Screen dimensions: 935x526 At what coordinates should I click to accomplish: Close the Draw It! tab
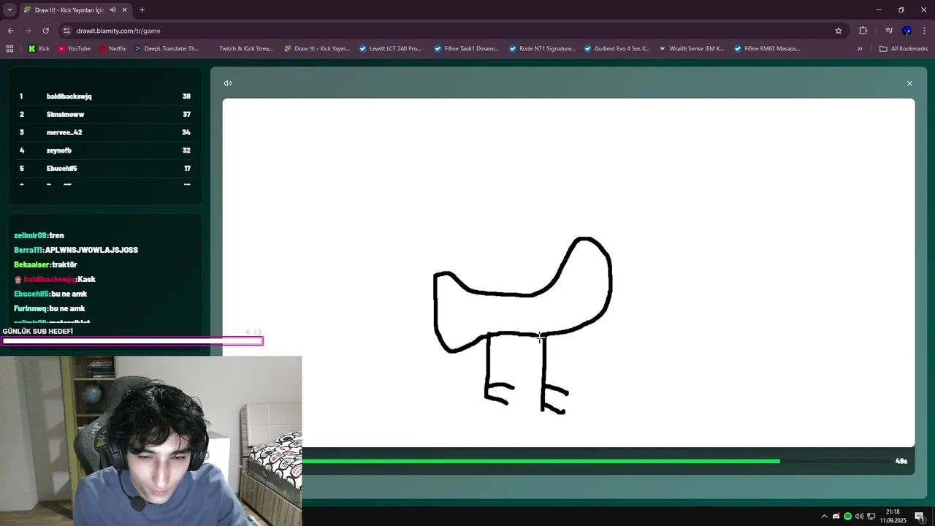coord(125,10)
